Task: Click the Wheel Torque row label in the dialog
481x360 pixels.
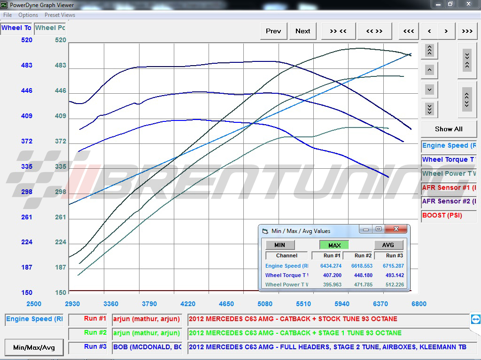Action: (287, 275)
